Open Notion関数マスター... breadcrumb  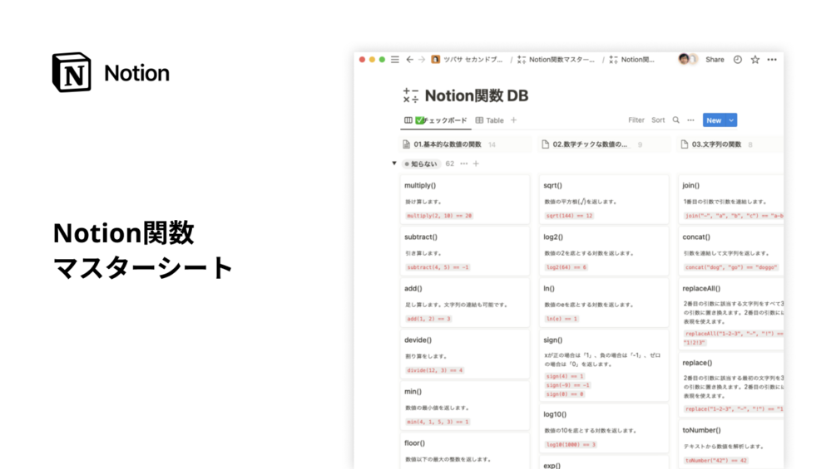(x=561, y=60)
